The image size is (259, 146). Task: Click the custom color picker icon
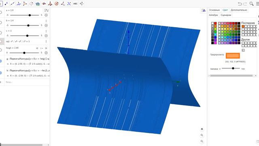243,50
